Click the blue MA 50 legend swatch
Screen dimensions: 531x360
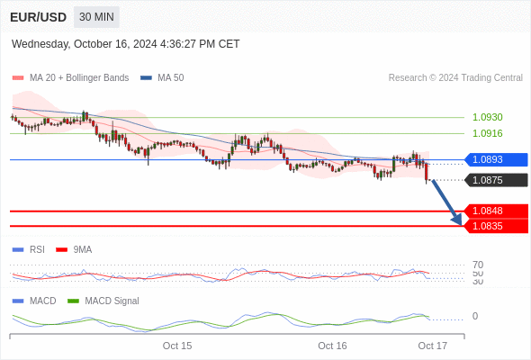coord(146,78)
